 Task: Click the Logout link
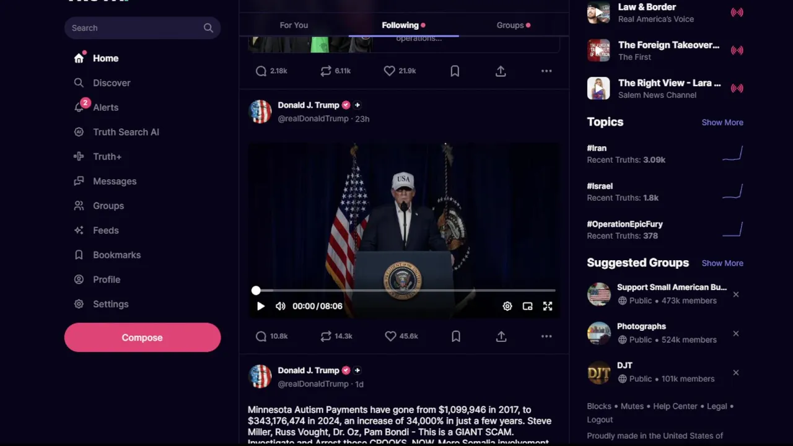[x=600, y=419]
